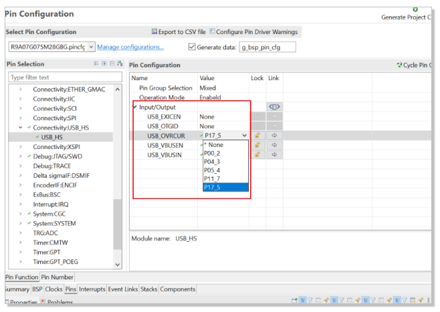Open the Clocks tab

[x=53, y=289]
